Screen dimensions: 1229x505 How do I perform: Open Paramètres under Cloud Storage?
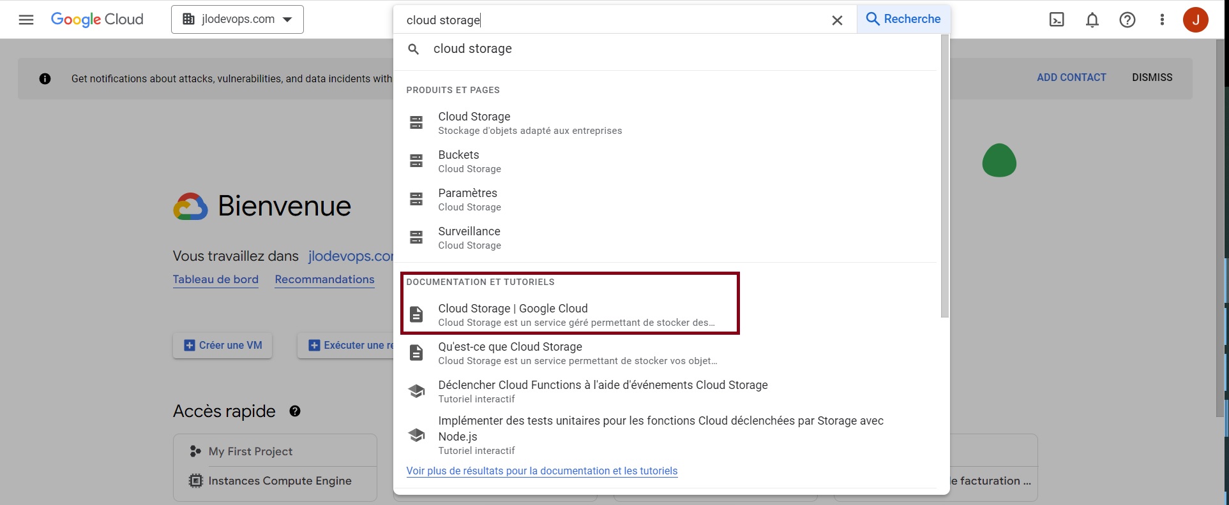[665, 200]
